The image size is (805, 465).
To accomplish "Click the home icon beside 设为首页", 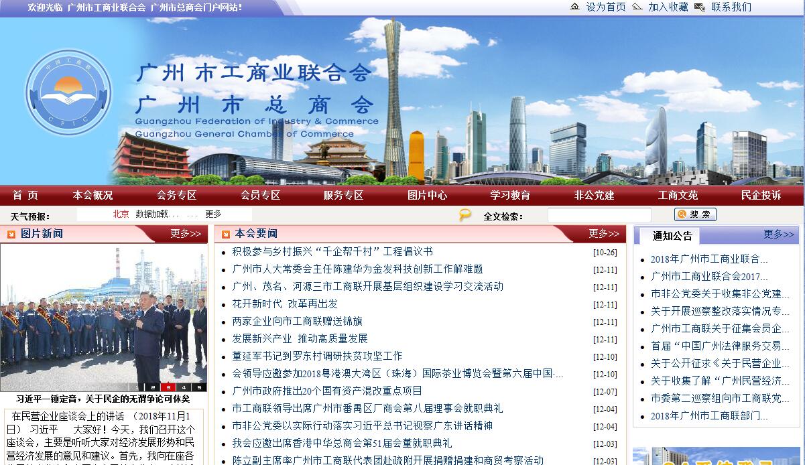I will pos(574,7).
